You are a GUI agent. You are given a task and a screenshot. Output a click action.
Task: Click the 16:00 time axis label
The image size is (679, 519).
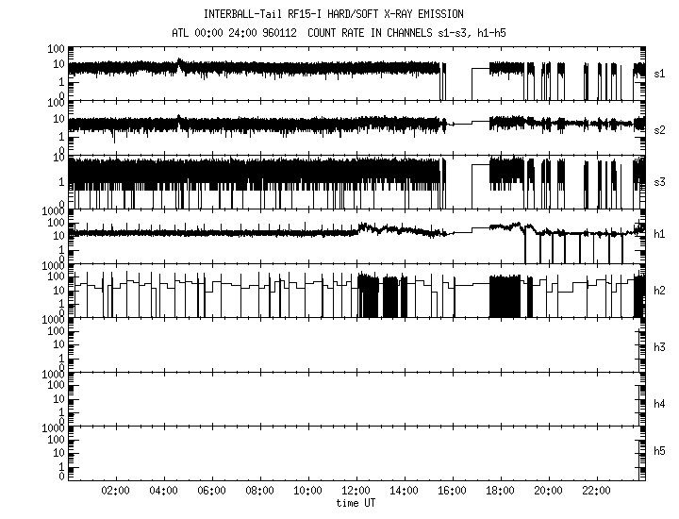(452, 491)
